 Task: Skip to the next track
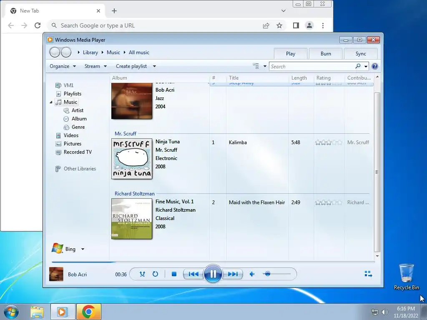pyautogui.click(x=232, y=274)
